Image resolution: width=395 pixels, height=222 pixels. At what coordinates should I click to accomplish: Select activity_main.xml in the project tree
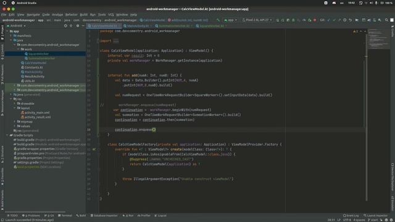pos(35,112)
